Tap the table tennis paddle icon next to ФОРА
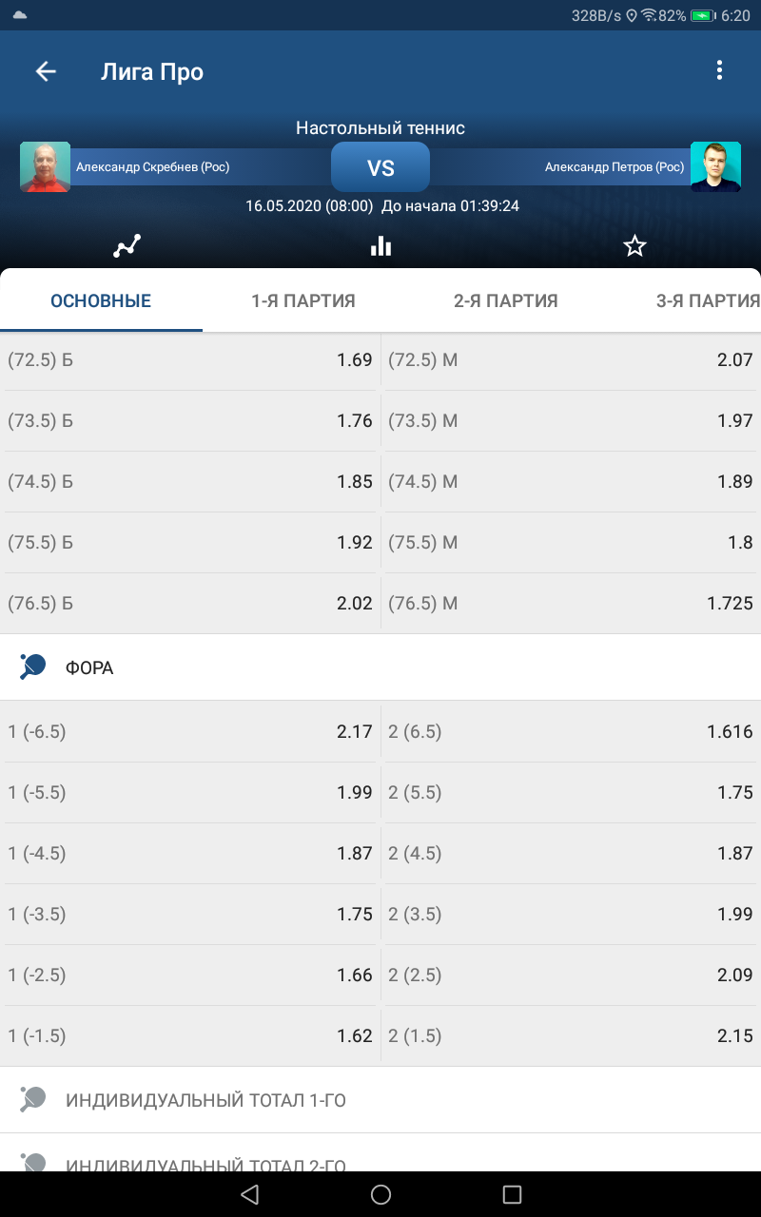This screenshot has width=761, height=1217. pos(32,667)
